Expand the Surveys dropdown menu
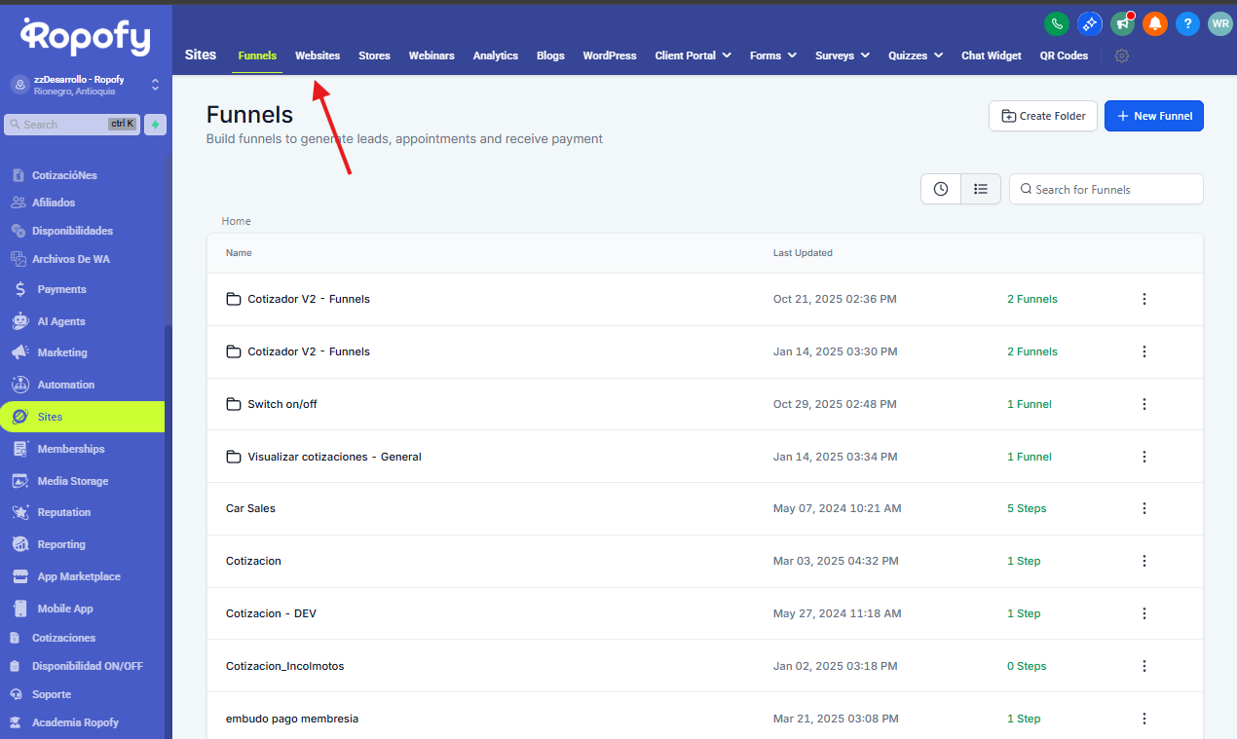The height and width of the screenshot is (739, 1237). [x=842, y=55]
